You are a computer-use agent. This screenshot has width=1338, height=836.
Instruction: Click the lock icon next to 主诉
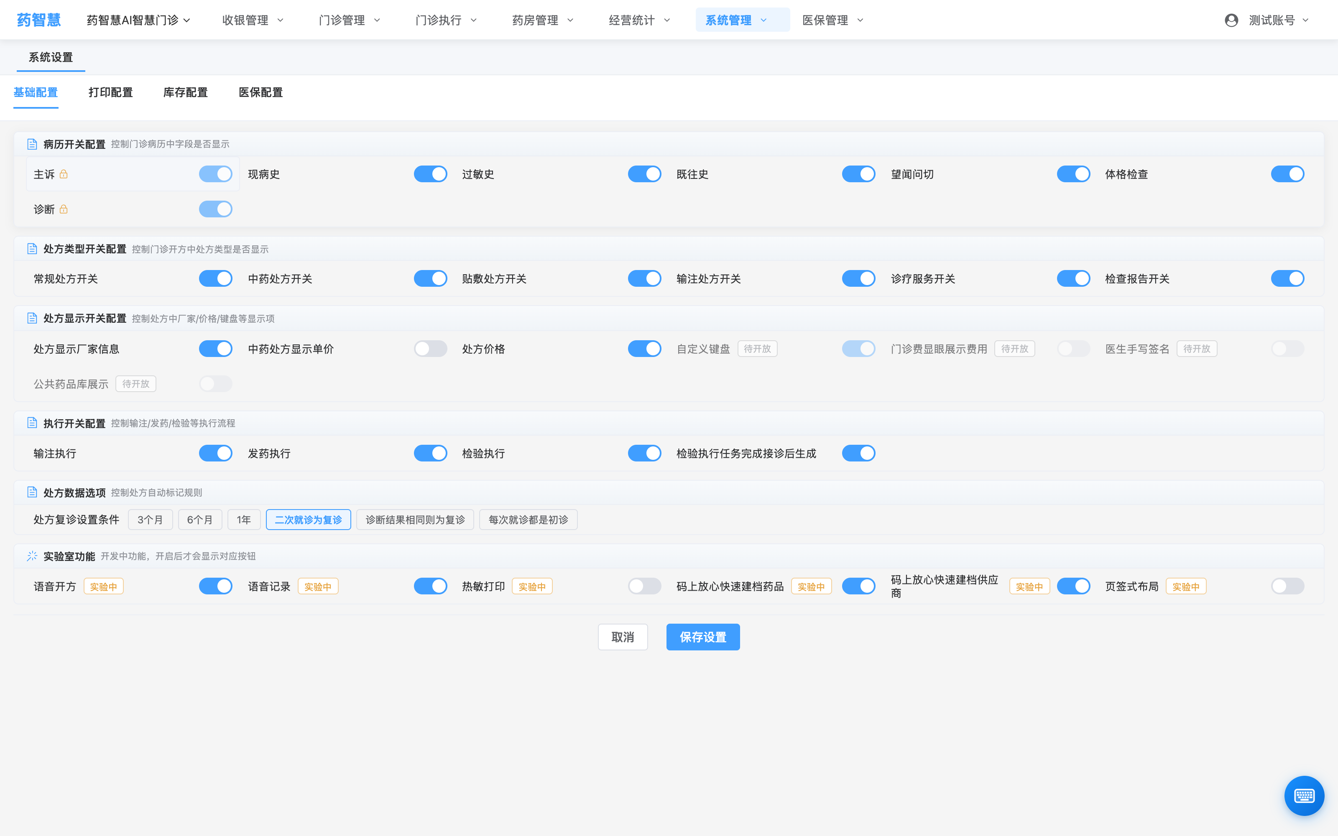(64, 174)
